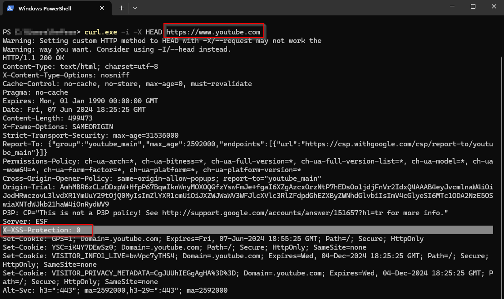Click the HTTP/1.1 200 OK status line
Image resolution: width=504 pixels, height=299 pixels.
click(33, 58)
